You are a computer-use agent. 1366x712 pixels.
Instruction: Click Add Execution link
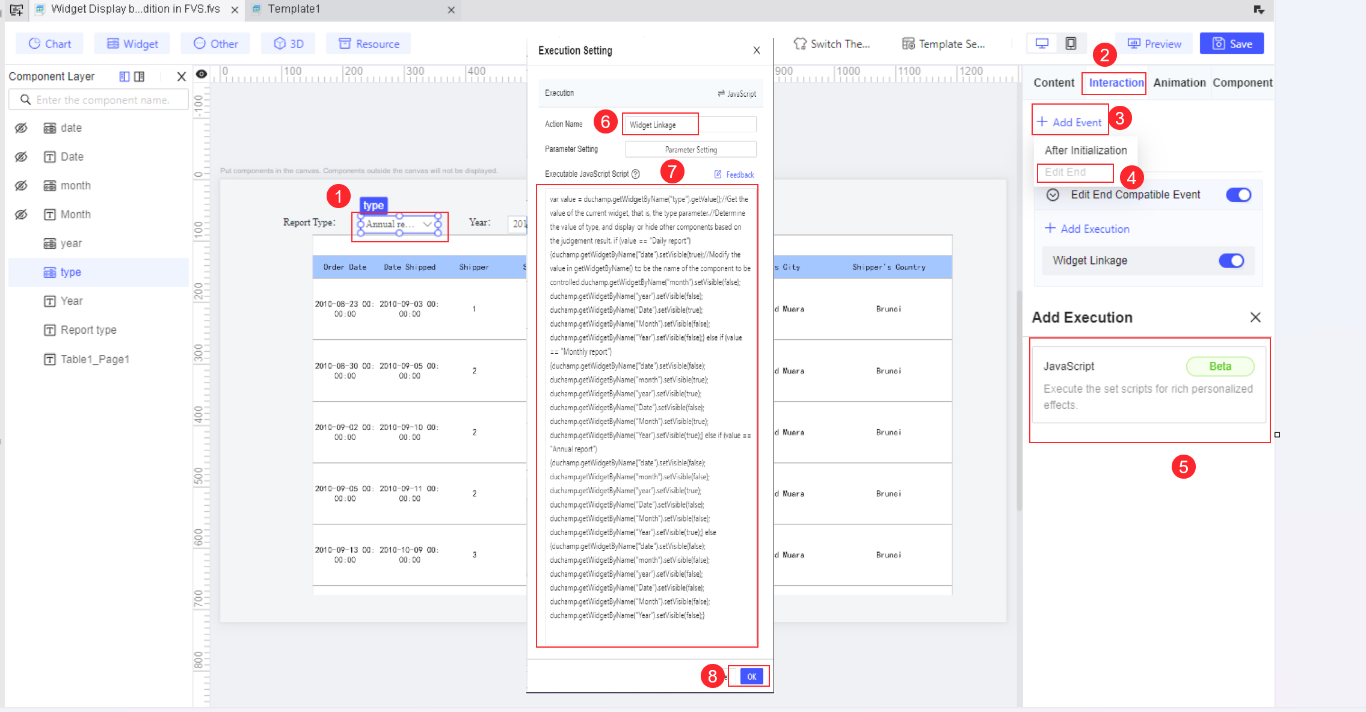point(1087,229)
